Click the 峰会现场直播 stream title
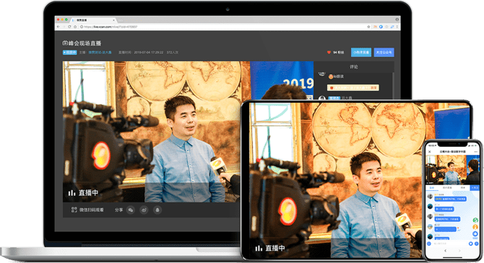The width and height of the screenshot is (484, 263). [85, 43]
